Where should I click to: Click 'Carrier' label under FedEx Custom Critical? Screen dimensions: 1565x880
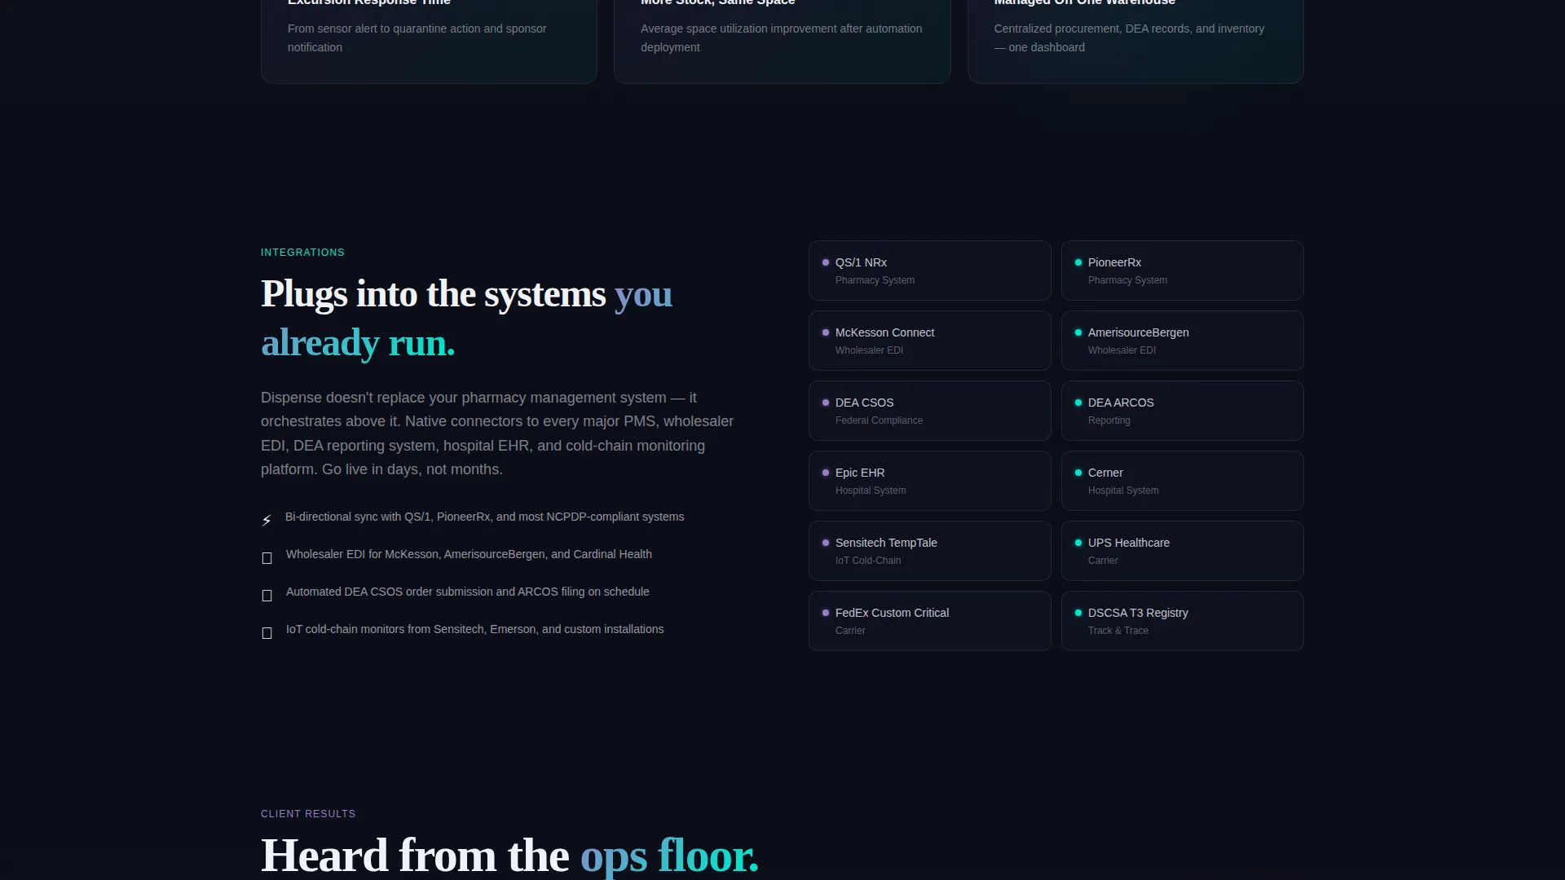pyautogui.click(x=849, y=631)
